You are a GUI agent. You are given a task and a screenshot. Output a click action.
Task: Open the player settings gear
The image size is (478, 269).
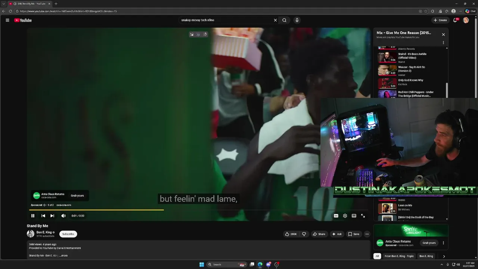tap(345, 216)
